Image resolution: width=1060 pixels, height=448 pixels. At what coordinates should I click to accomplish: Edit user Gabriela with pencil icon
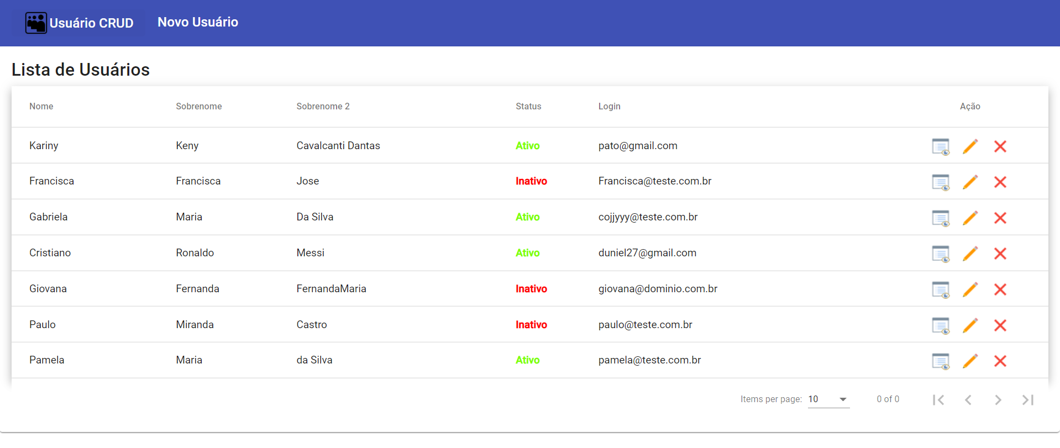click(970, 218)
